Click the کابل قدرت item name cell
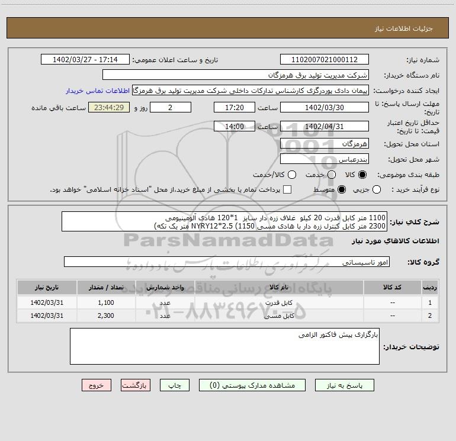 [279, 302]
